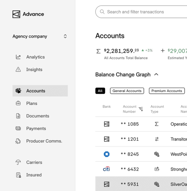Viewport: 187px width, 191px height.
Task: Click All Accounts Total Balance label
Action: pyautogui.click(x=126, y=58)
